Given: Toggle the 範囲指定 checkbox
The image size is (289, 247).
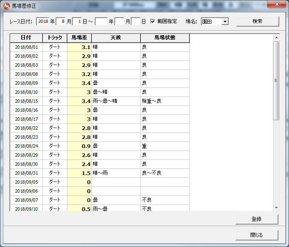Looking at the screenshot, I should tap(153, 21).
